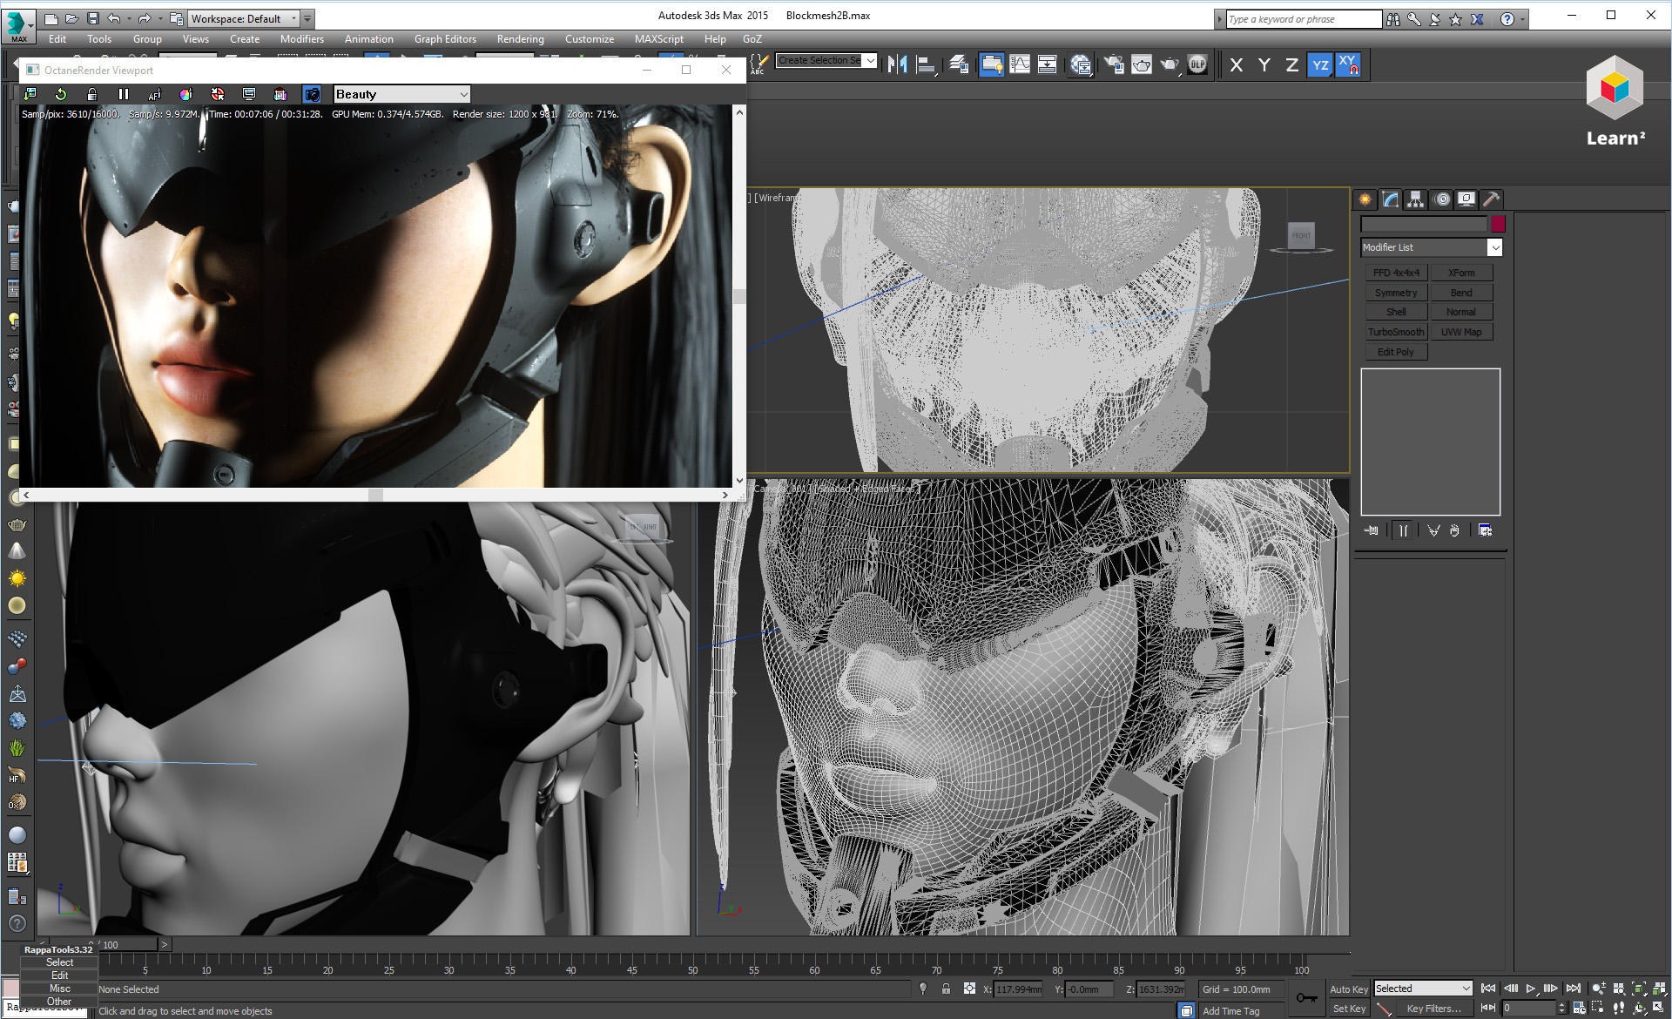Screen dimensions: 1672x1019
Task: Open the Manage Layers toolbar icon
Action: point(959,64)
